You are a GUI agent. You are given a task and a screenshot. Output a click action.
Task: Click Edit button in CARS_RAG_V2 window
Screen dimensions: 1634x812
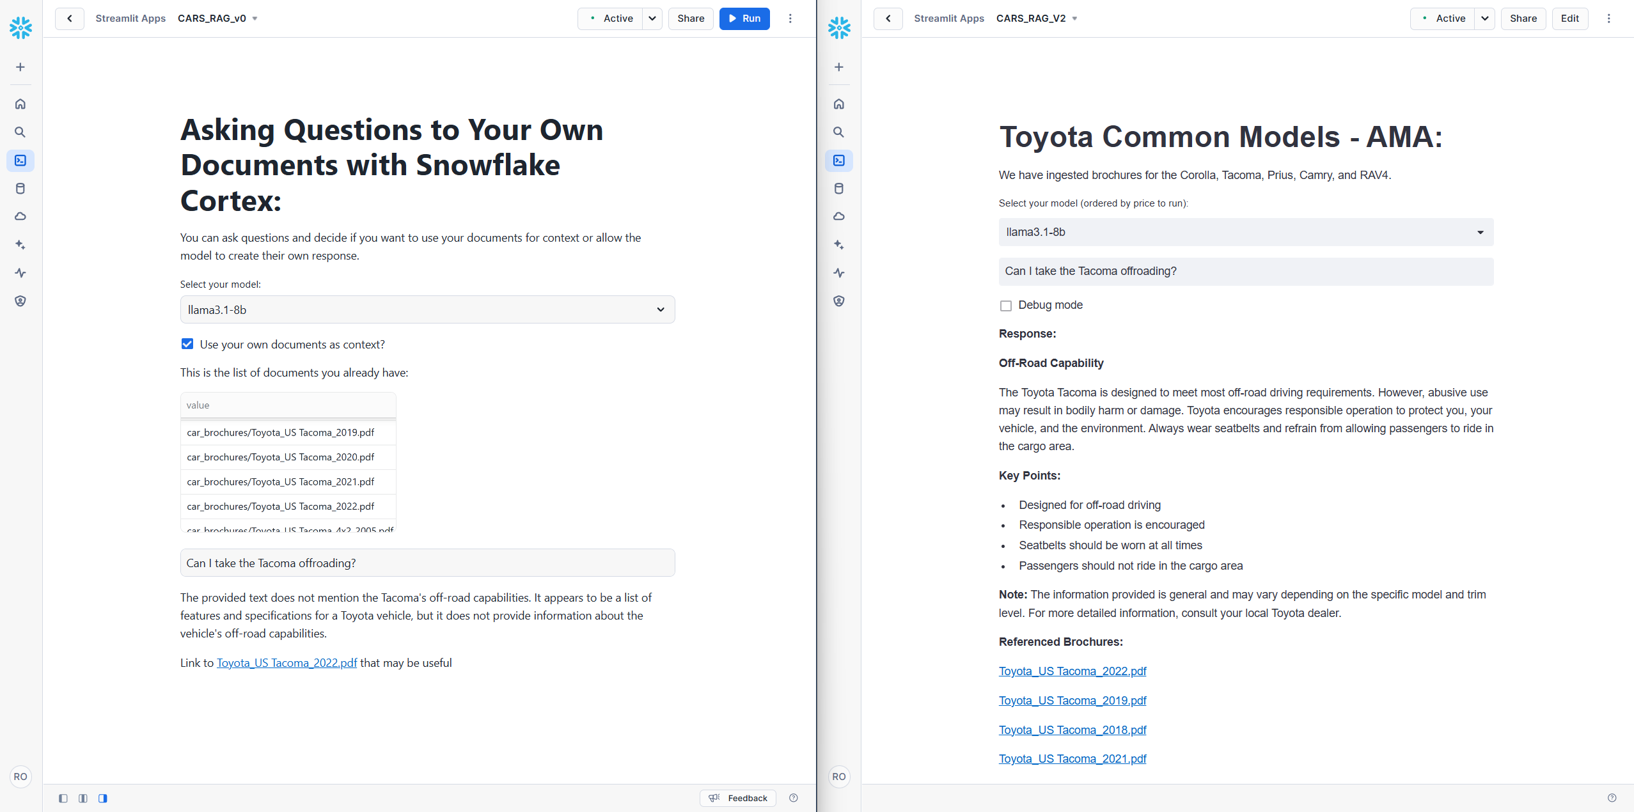tap(1570, 19)
